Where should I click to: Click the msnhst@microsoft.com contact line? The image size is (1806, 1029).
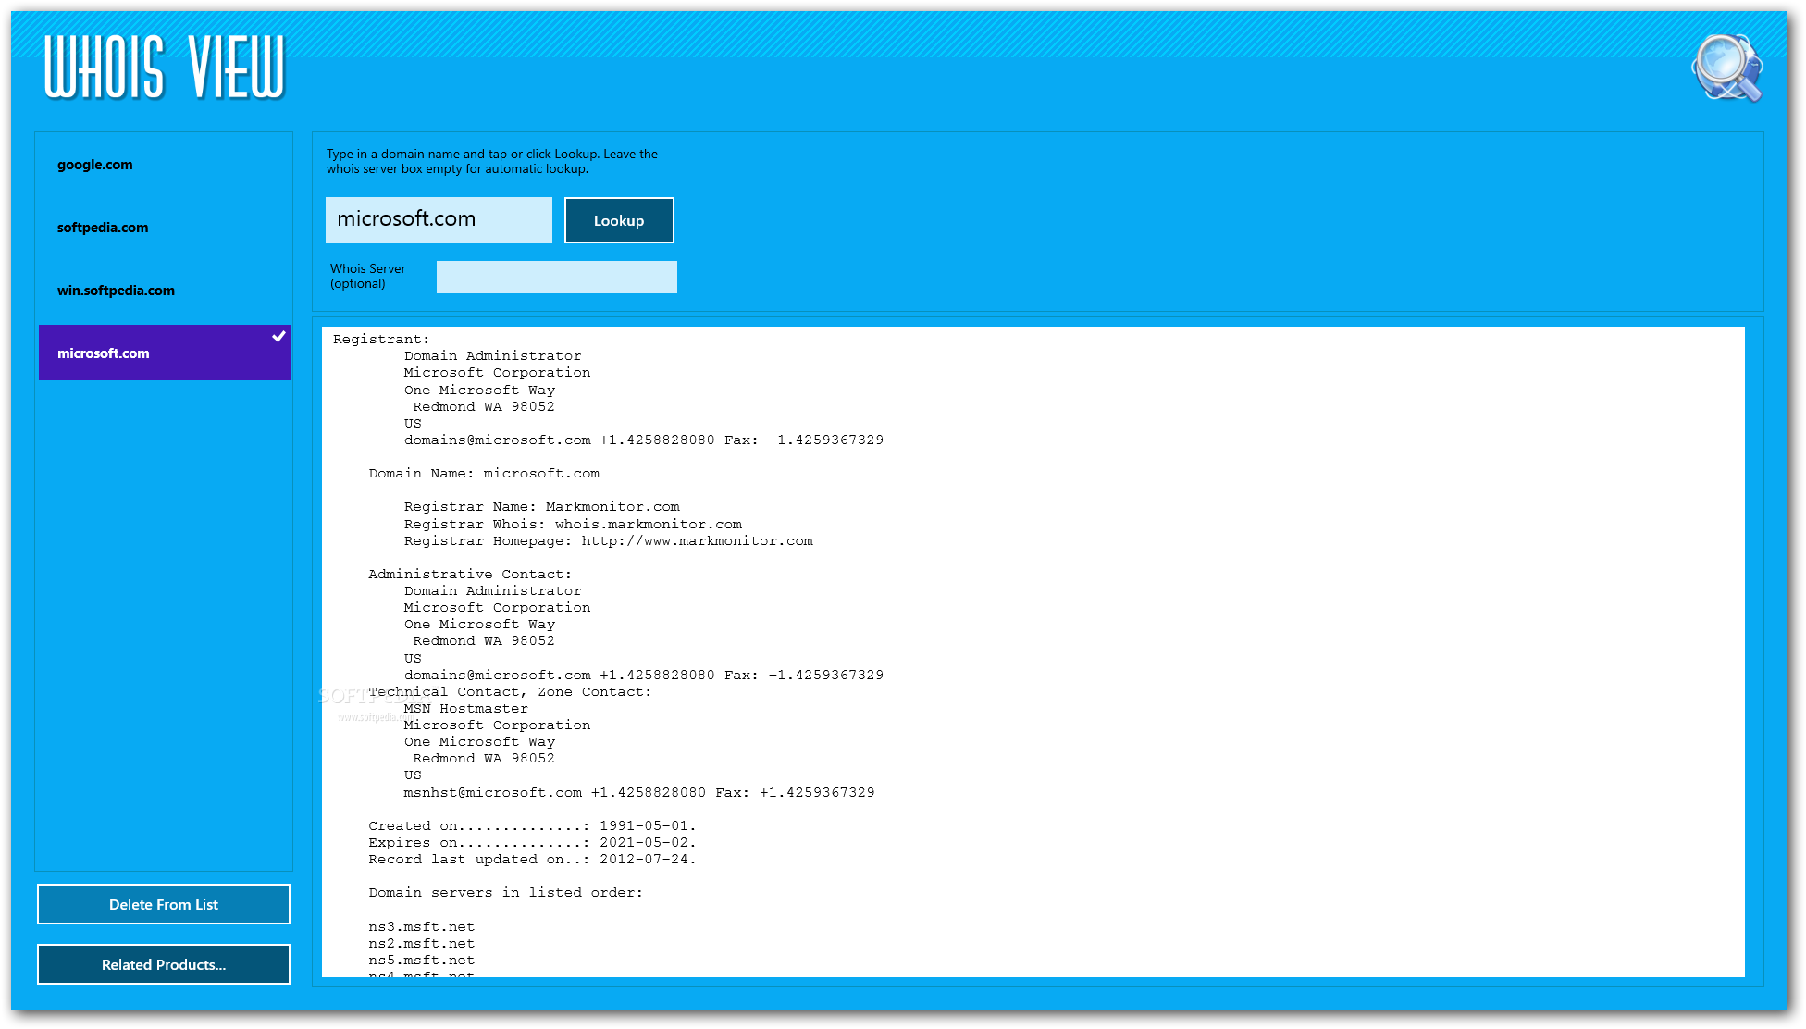point(639,793)
